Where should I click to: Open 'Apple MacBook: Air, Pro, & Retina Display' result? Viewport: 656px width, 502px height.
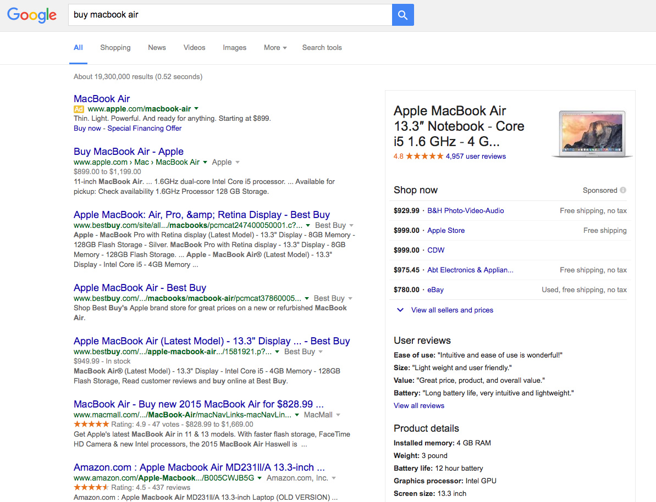(x=202, y=214)
